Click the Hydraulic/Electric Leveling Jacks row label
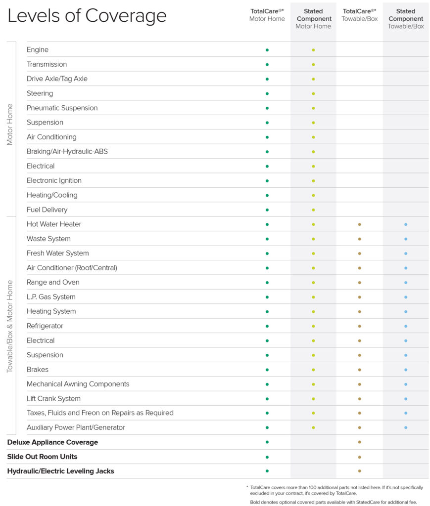Screen dimensions: 430x506 coord(60,471)
